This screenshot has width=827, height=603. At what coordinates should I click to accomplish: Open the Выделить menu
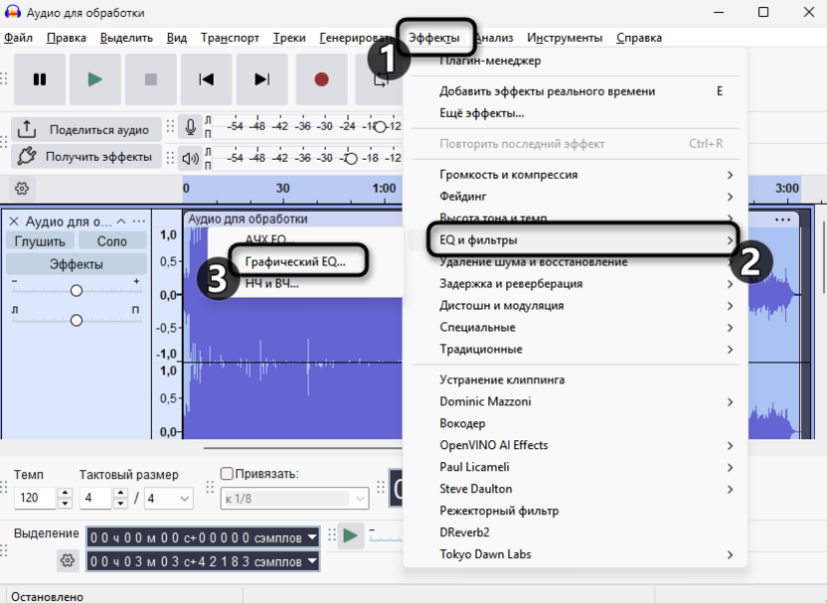click(126, 38)
